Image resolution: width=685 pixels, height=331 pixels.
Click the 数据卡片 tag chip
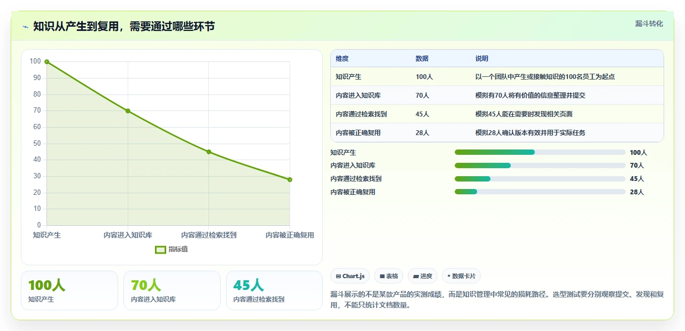pyautogui.click(x=461, y=276)
